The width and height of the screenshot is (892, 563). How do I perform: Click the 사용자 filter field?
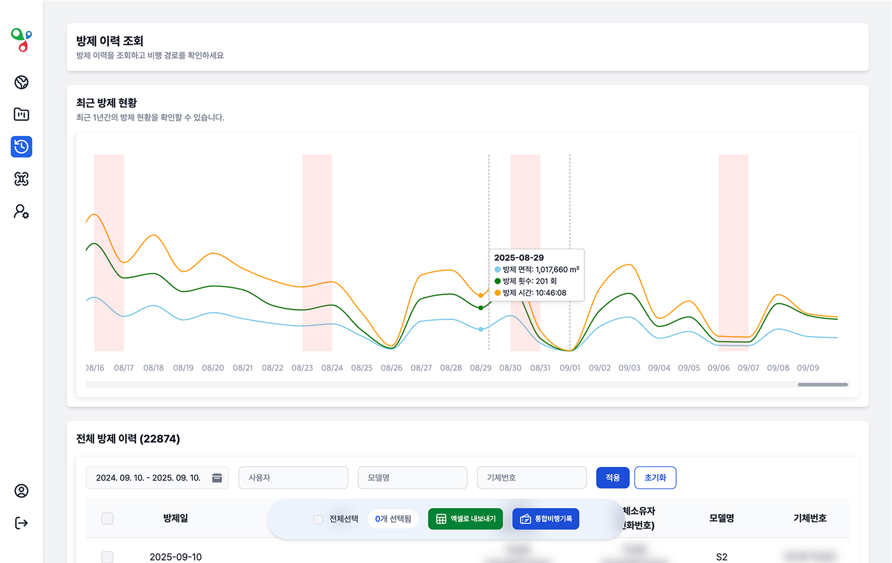(x=293, y=478)
